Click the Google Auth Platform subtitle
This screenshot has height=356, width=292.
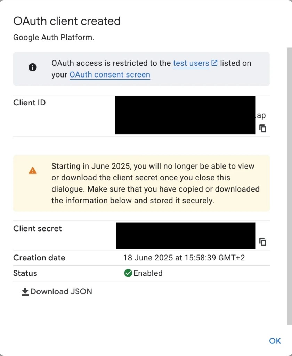pos(54,37)
